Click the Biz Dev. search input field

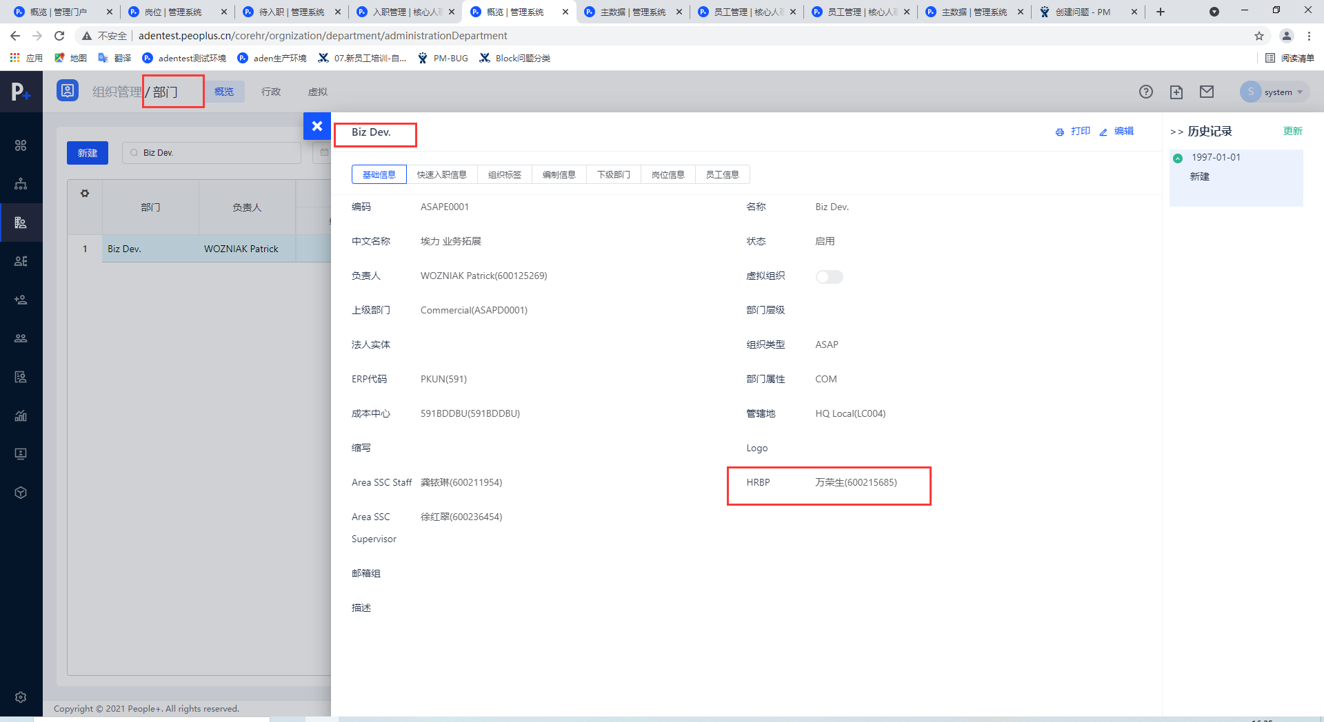point(211,152)
